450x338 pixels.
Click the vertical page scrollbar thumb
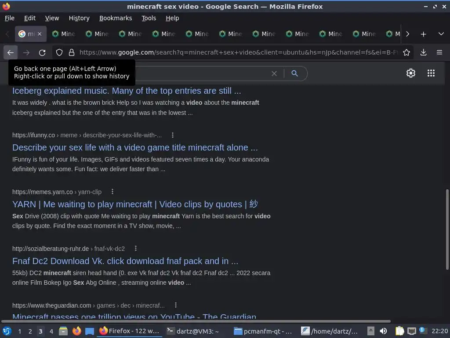pos(447,229)
